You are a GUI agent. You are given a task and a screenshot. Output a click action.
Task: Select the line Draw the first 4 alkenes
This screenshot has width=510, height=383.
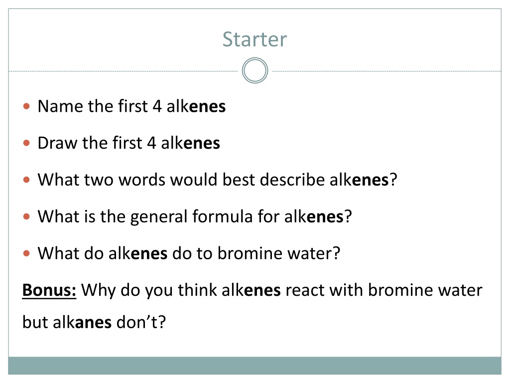coord(129,143)
